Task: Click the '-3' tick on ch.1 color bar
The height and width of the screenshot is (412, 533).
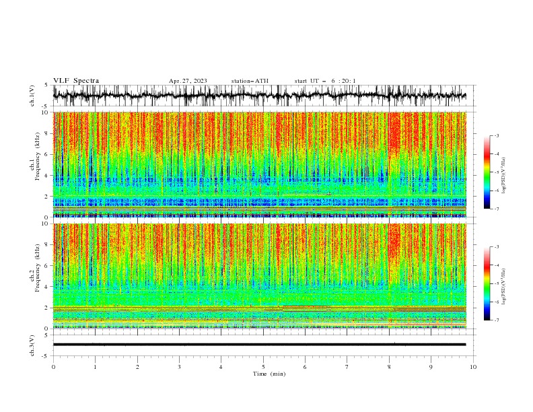Action: (497, 135)
